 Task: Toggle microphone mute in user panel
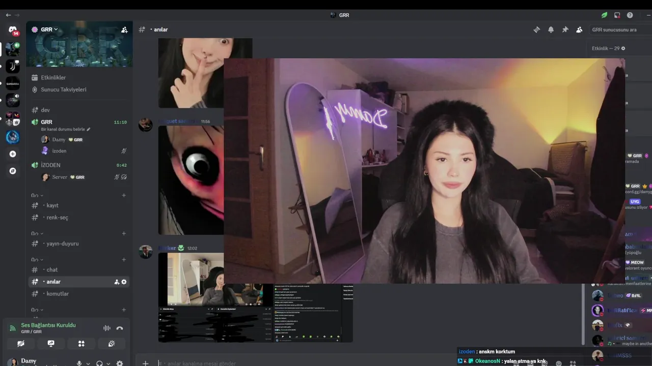coord(79,363)
